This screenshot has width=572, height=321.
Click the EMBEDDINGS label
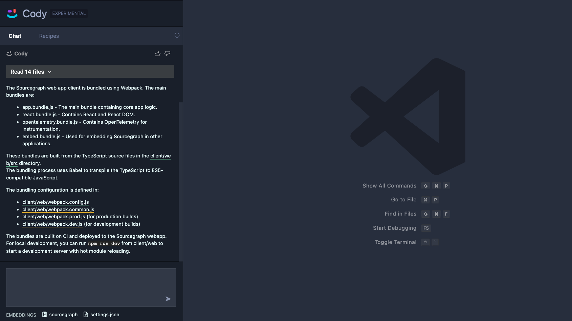tap(21, 315)
